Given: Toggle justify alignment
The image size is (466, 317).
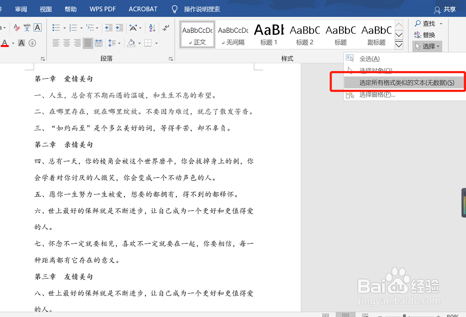Looking at the screenshot, I should [88, 43].
